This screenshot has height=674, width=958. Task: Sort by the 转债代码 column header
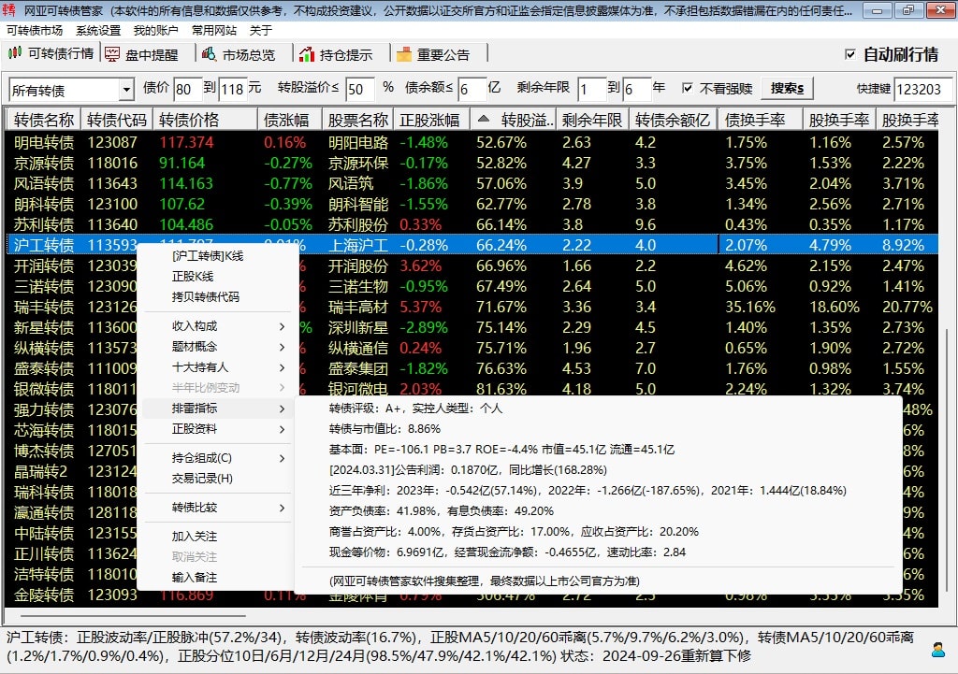pos(116,120)
